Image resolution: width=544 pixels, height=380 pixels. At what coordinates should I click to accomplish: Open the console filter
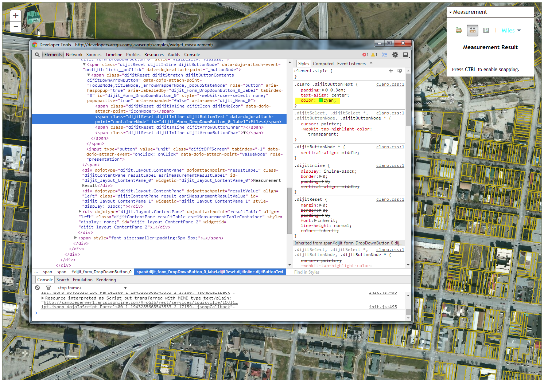click(48, 288)
